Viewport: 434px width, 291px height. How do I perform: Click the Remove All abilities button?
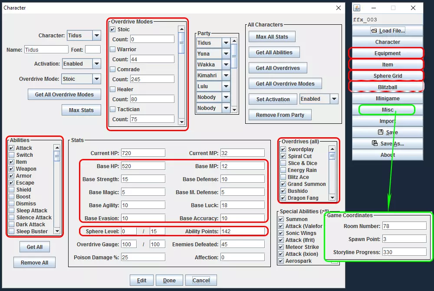[34, 262]
